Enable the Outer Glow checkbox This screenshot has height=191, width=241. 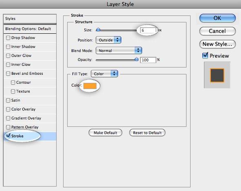click(x=8, y=56)
